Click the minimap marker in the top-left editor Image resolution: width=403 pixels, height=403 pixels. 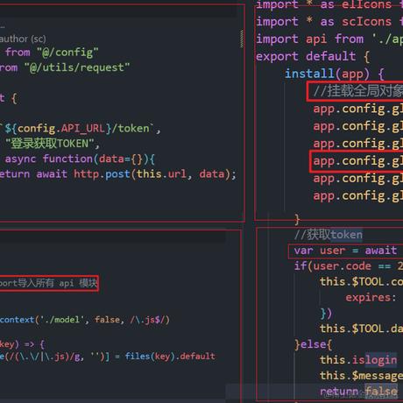click(242, 39)
